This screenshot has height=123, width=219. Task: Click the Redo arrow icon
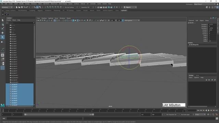[x=27, y=7]
